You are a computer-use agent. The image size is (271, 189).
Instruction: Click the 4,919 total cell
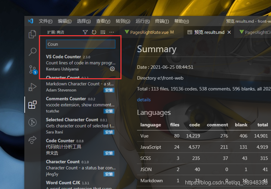click(x=262, y=147)
